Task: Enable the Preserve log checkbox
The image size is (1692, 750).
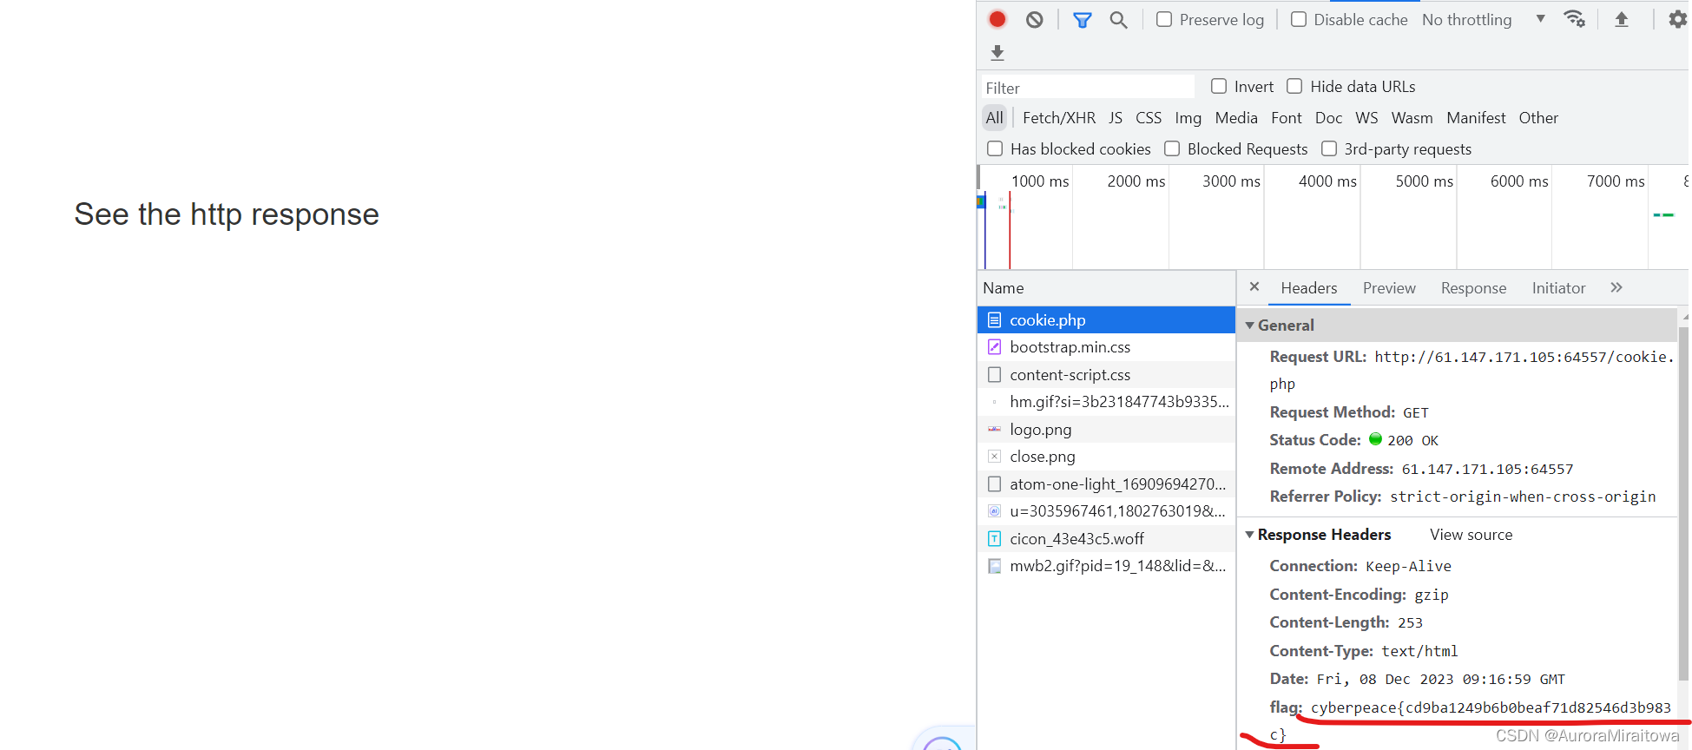Action: tap(1164, 19)
